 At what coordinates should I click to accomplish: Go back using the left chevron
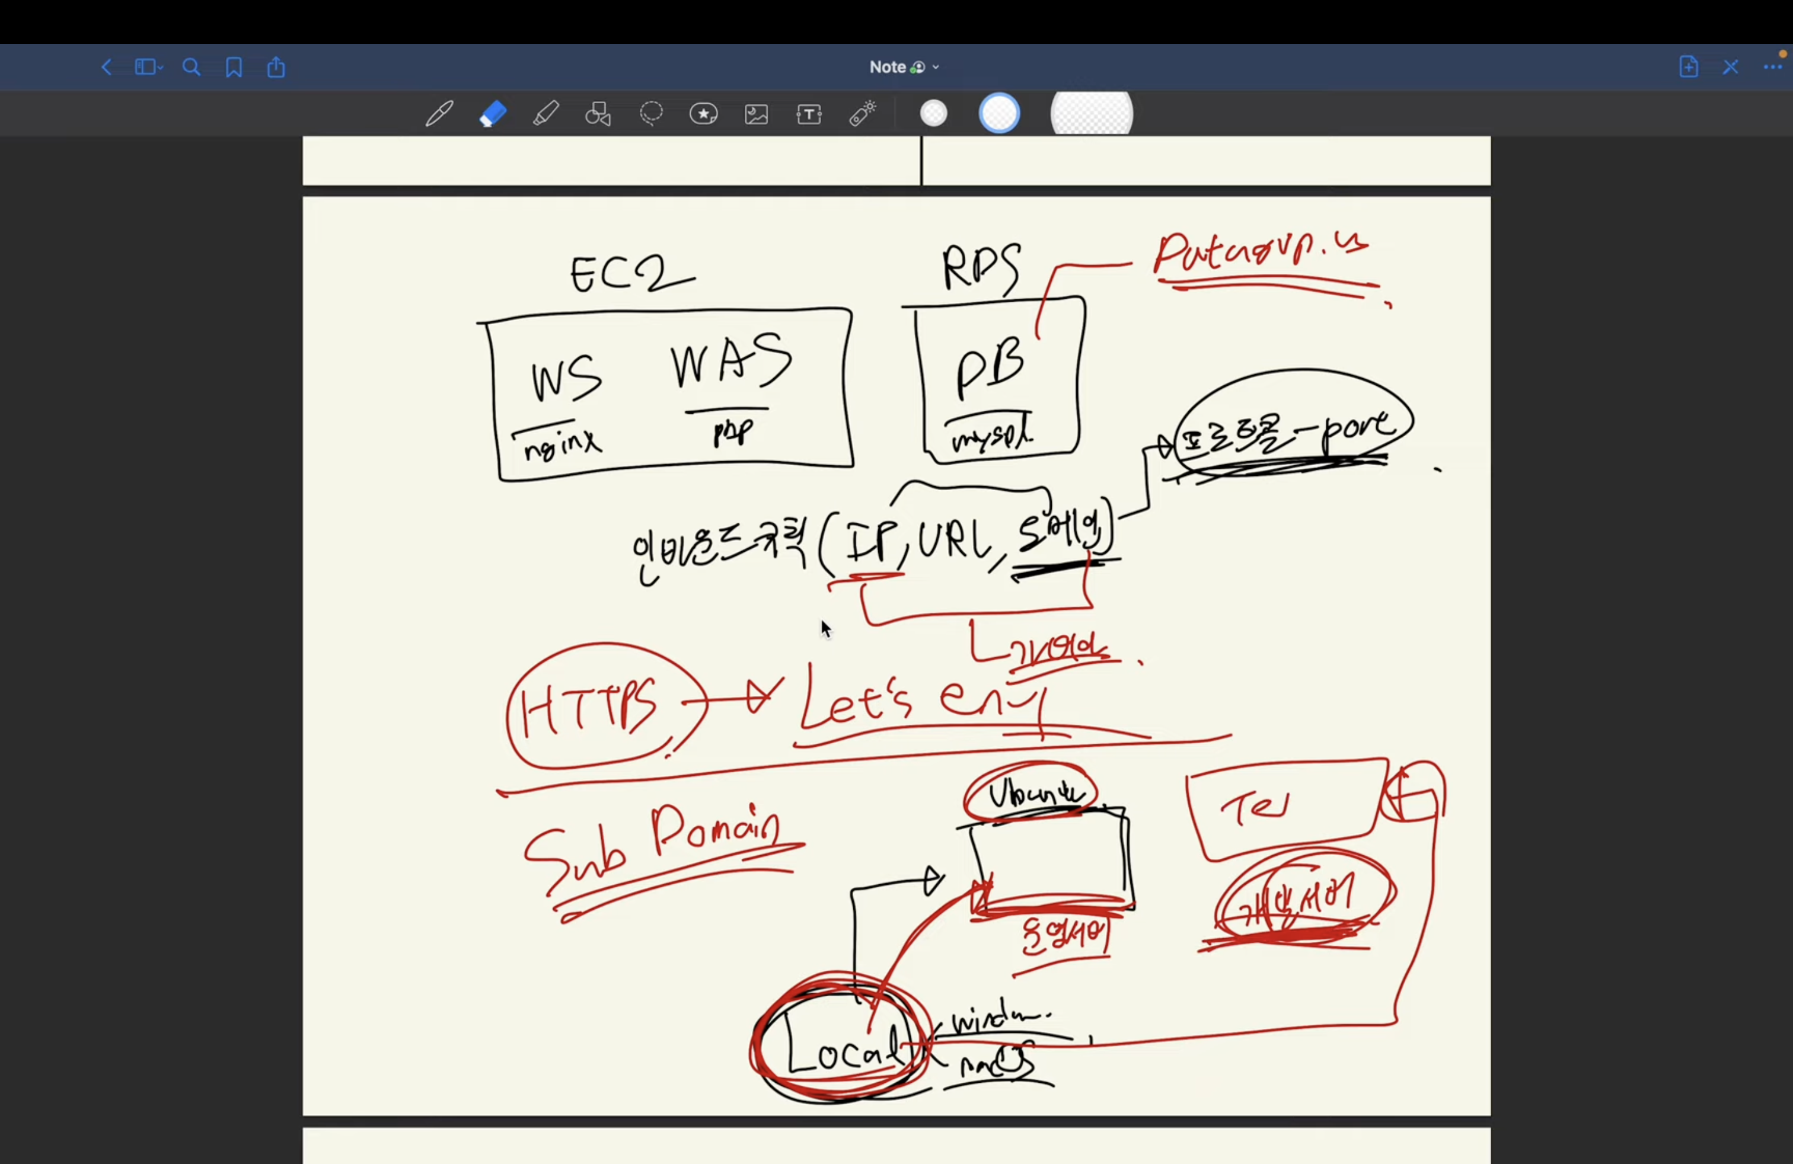[x=106, y=67]
